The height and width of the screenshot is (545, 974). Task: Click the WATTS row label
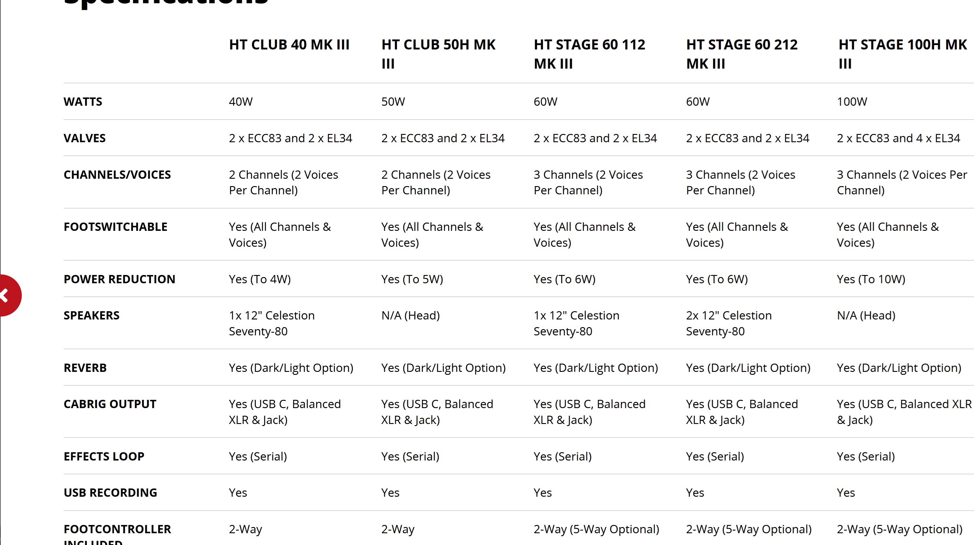click(83, 102)
